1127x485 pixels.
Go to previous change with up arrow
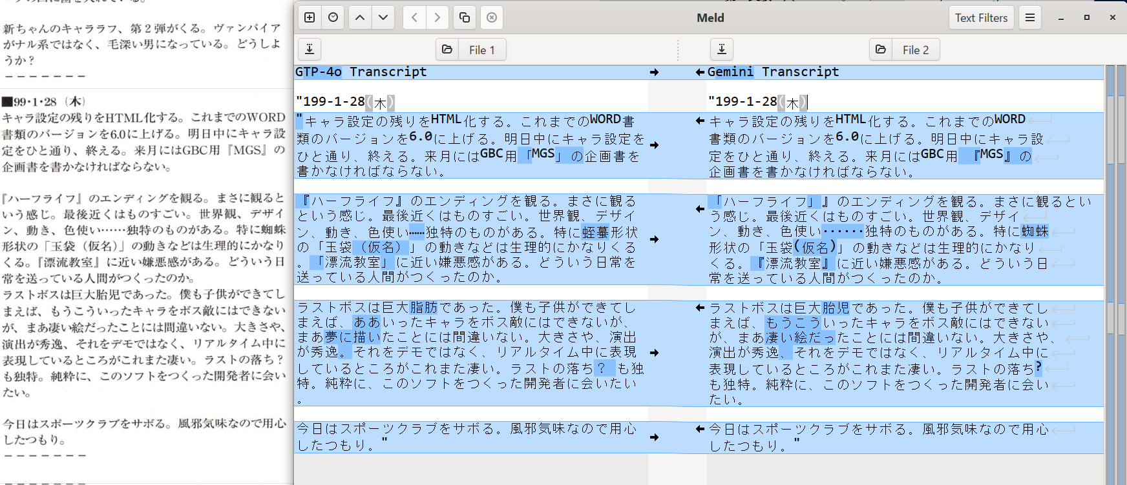pos(360,17)
